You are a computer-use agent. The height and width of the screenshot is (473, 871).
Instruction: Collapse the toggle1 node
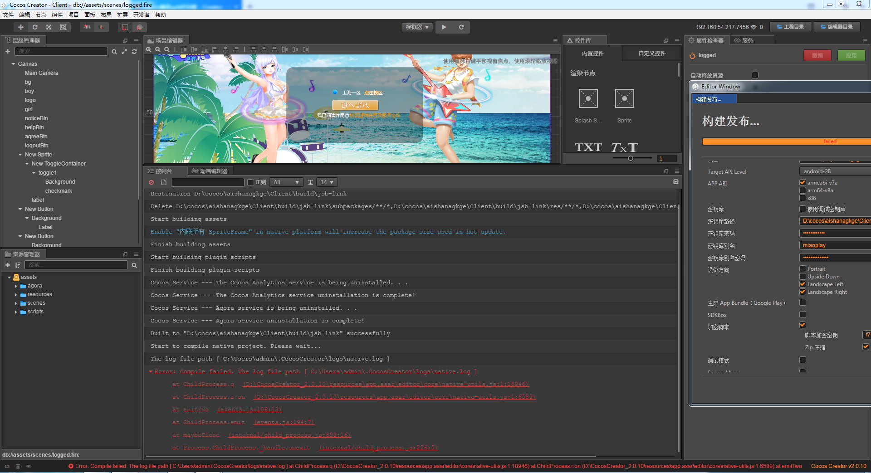(34, 173)
